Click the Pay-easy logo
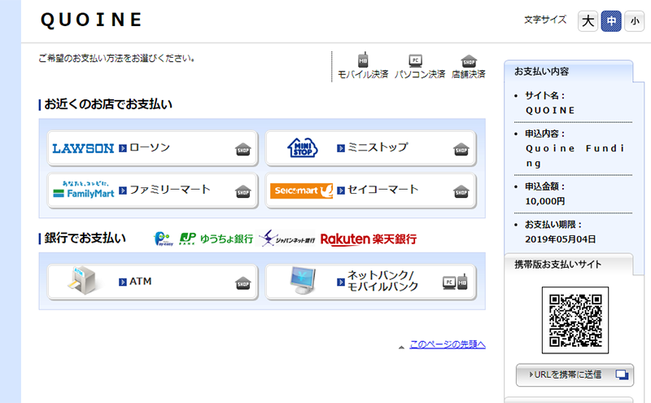 click(x=164, y=239)
